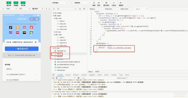
Task: Click the file search magnifier icon
Action: (58, 9)
